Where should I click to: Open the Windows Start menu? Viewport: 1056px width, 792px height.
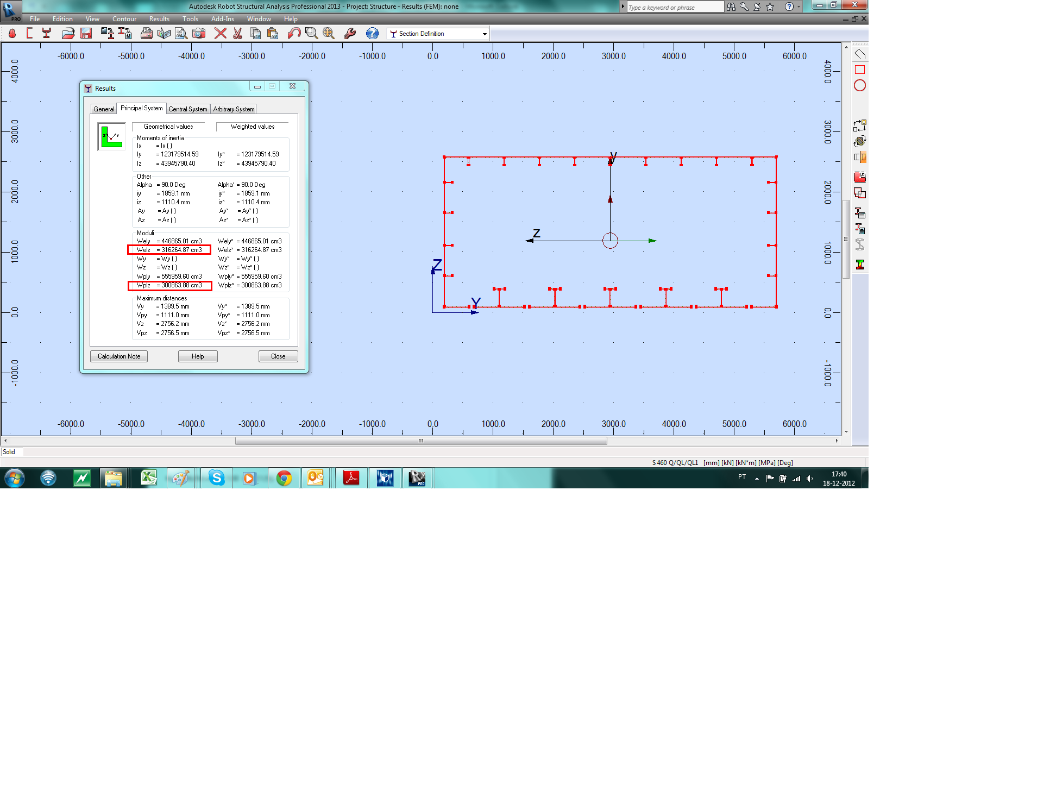pos(15,478)
